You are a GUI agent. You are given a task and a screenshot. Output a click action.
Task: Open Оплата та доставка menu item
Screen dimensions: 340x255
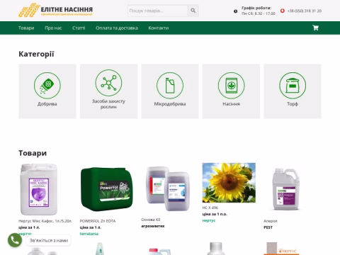[x=117, y=28]
